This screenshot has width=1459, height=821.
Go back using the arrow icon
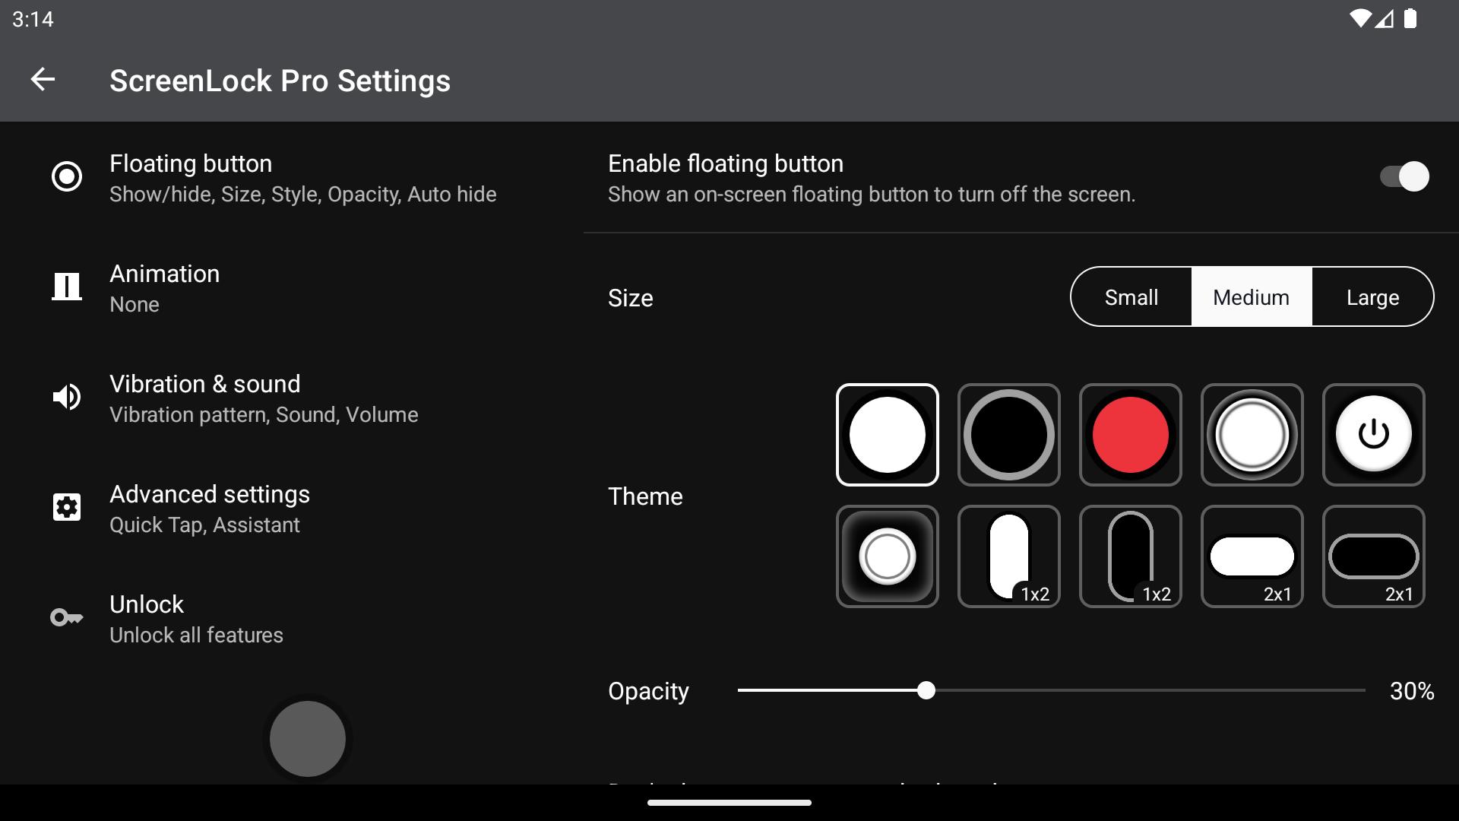[43, 79]
